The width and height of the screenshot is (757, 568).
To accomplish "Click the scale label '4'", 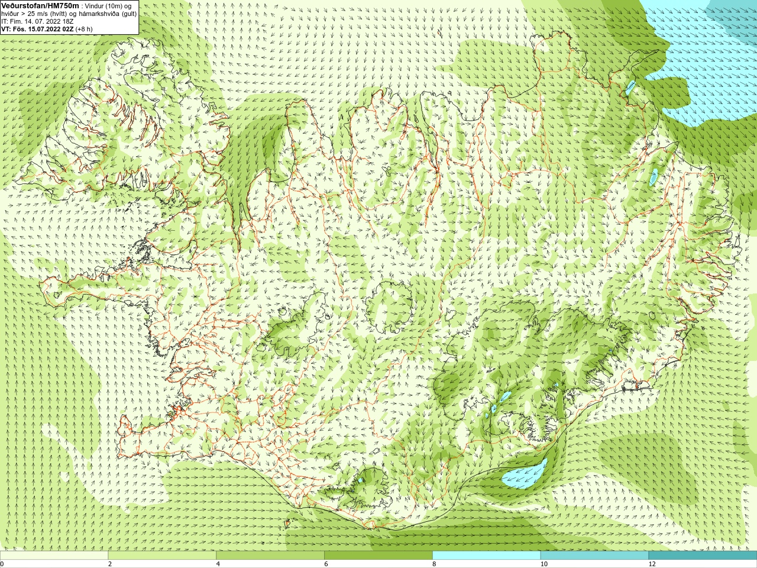I will point(218,564).
